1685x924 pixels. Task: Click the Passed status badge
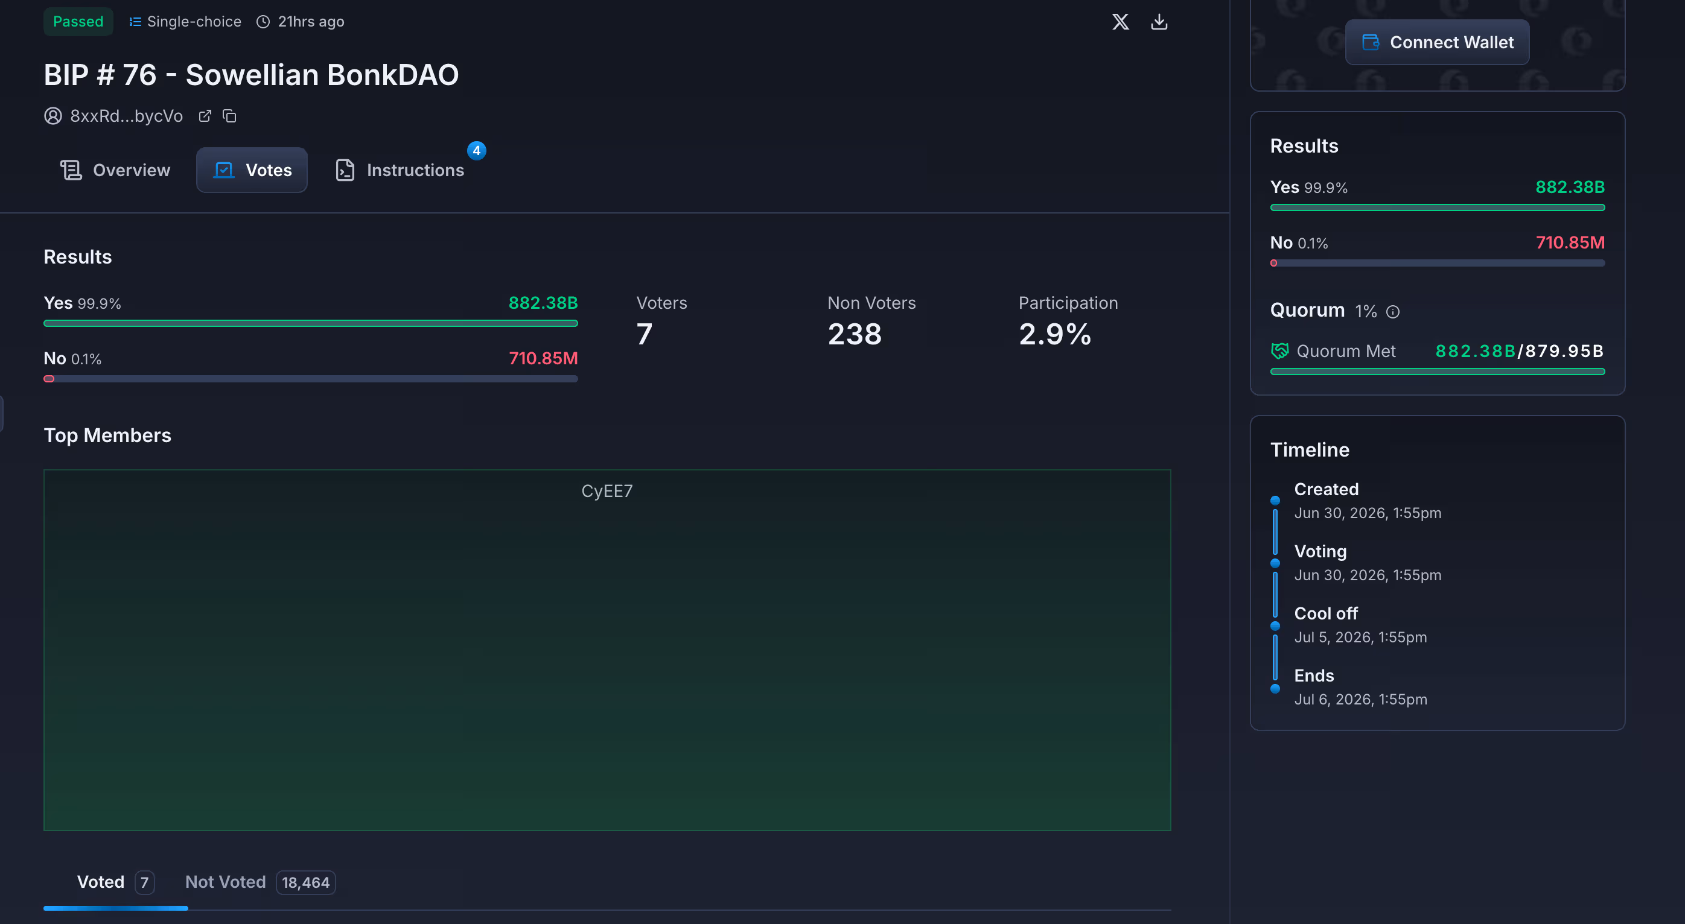78,22
